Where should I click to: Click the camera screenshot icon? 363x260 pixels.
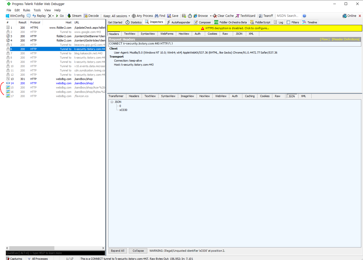pos(184,16)
